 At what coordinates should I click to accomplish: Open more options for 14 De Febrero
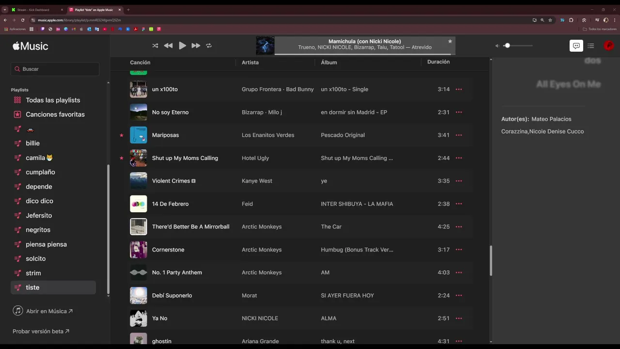[x=459, y=204]
